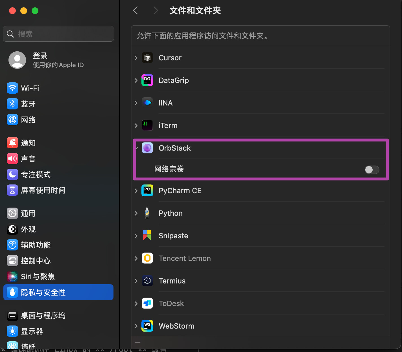Open Wi-Fi settings in sidebar
Screen dimensions: 402x352
click(x=30, y=88)
